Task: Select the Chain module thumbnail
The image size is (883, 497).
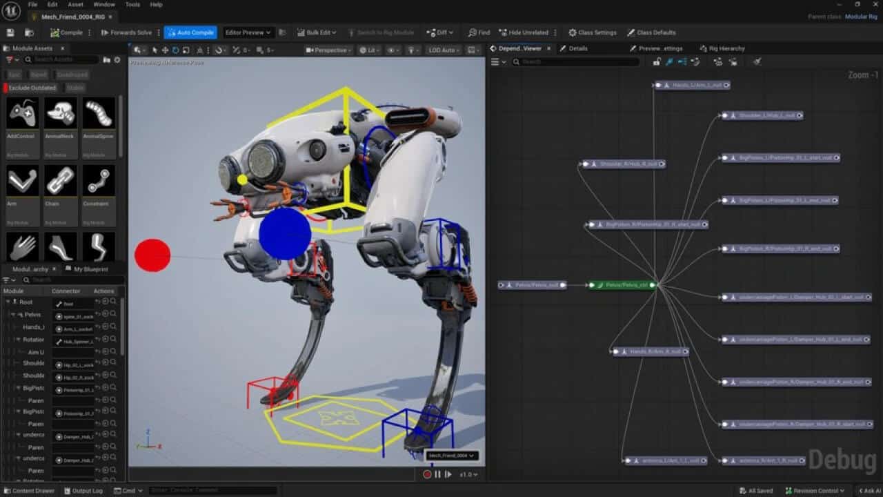Action: [61, 180]
